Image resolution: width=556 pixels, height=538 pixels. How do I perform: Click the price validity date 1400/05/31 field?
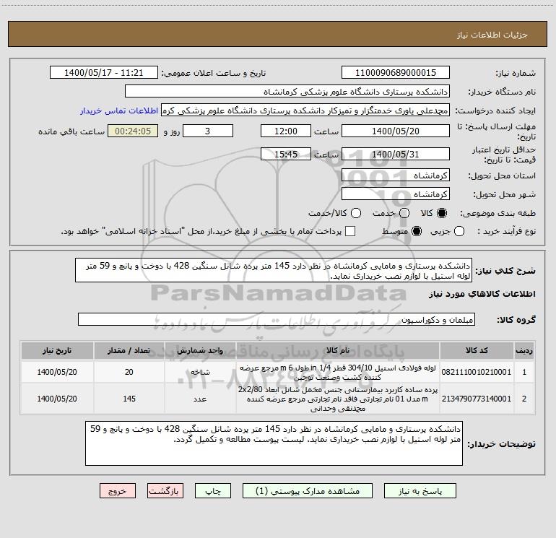point(396,154)
